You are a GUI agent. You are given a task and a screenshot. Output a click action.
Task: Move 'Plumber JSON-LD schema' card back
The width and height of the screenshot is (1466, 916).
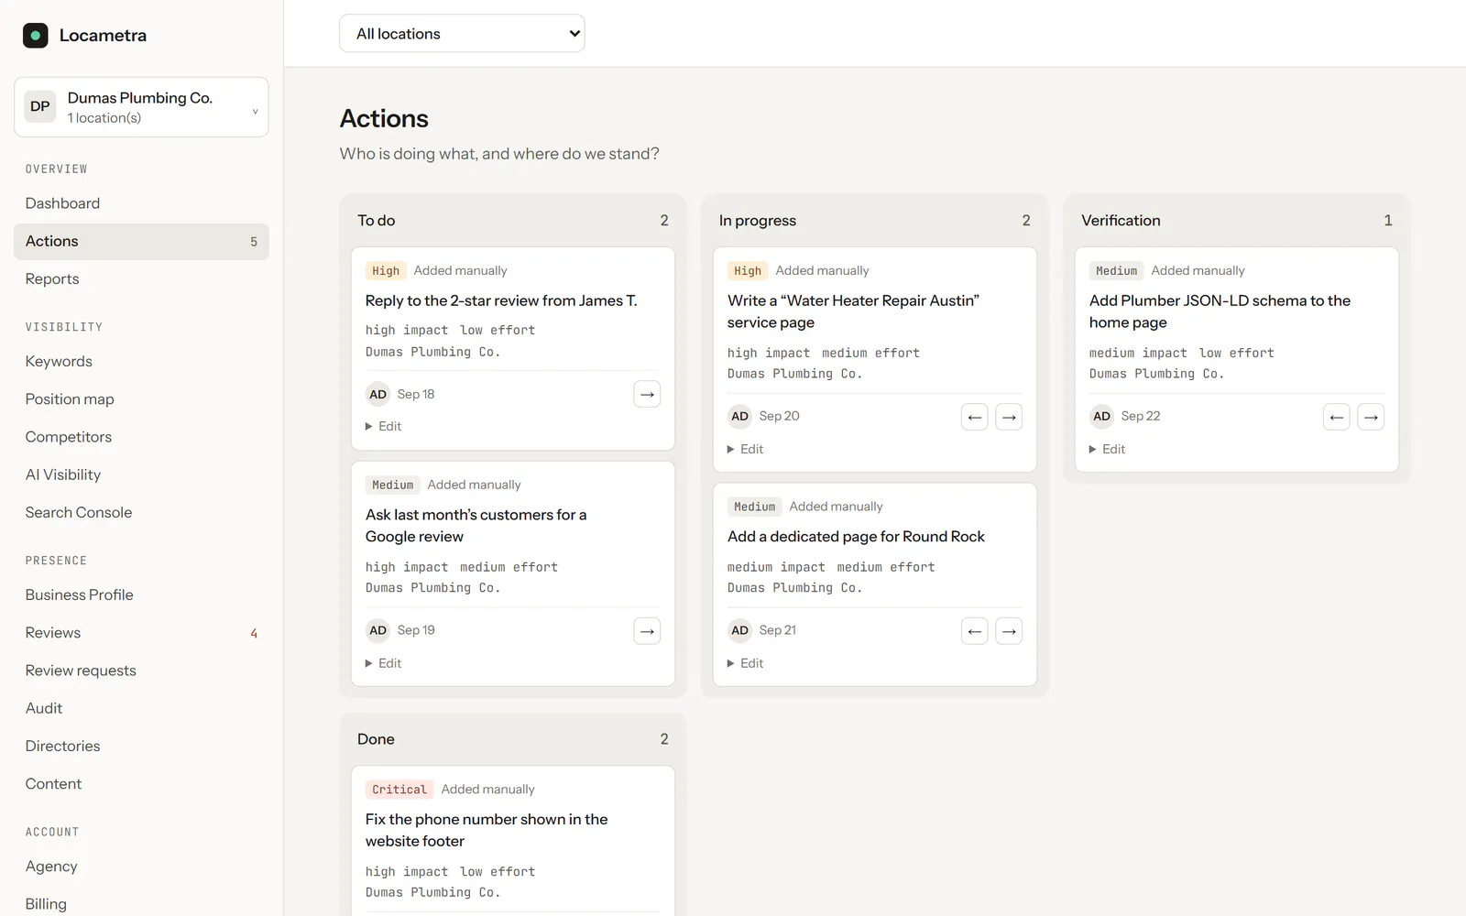(x=1337, y=417)
